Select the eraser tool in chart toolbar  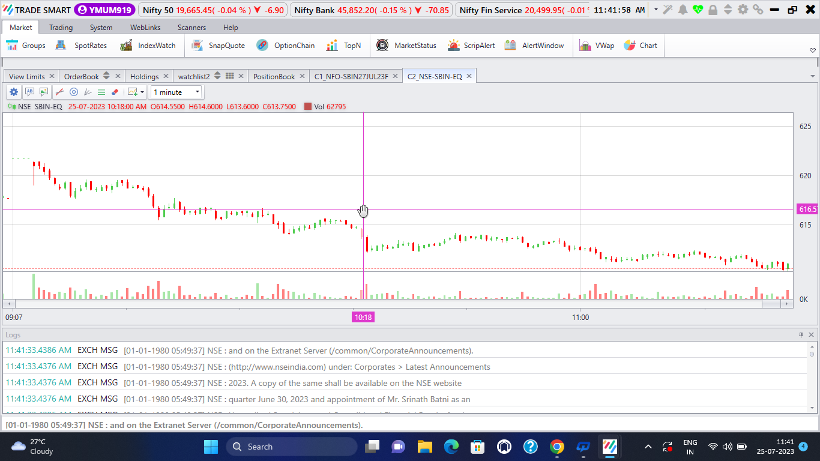115,92
